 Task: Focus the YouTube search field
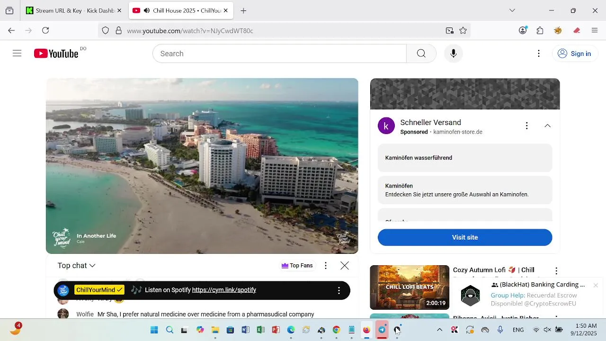tap(279, 54)
